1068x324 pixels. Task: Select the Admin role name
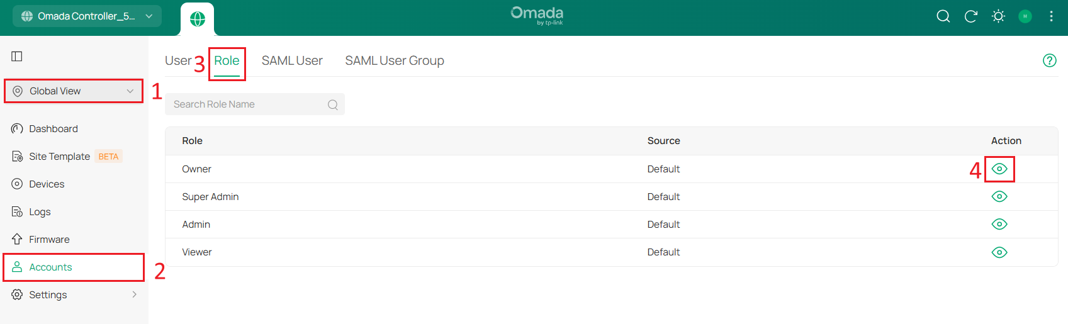[196, 225]
